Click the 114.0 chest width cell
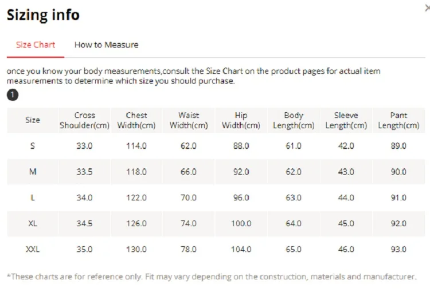Viewport: 430px width, 292px height. pos(136,146)
